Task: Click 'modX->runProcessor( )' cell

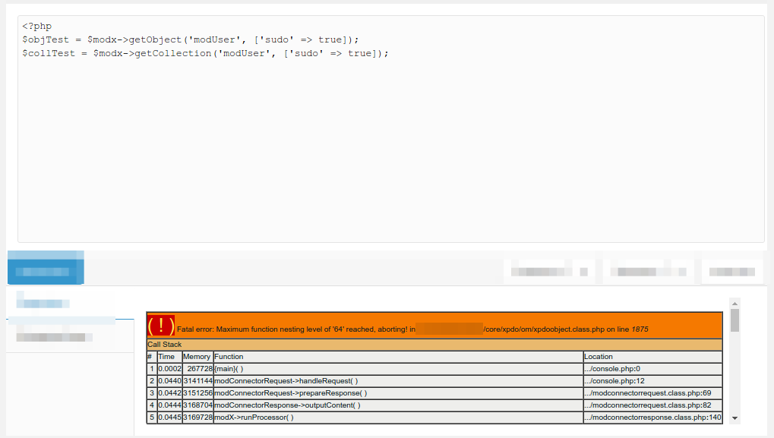Action: coord(398,418)
